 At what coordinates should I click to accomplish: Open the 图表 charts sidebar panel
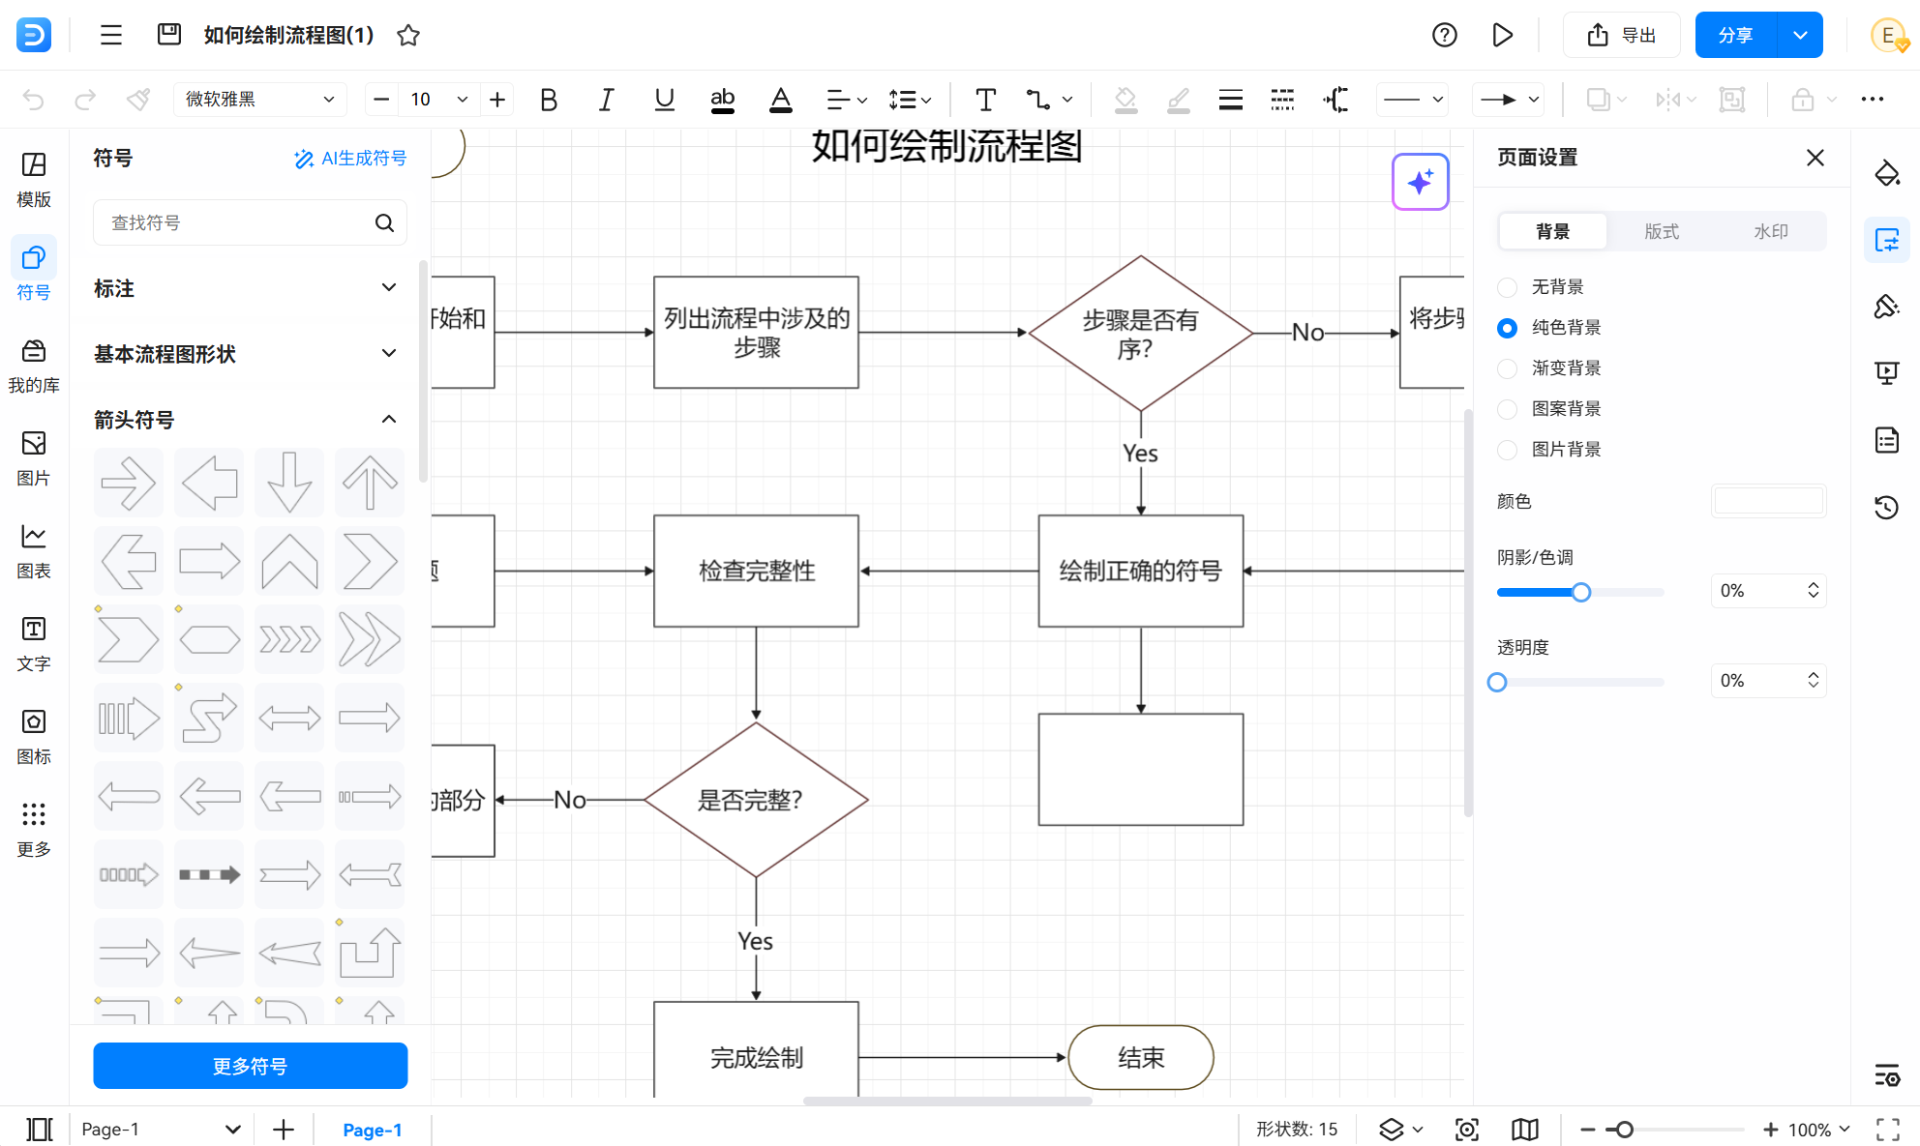click(34, 552)
